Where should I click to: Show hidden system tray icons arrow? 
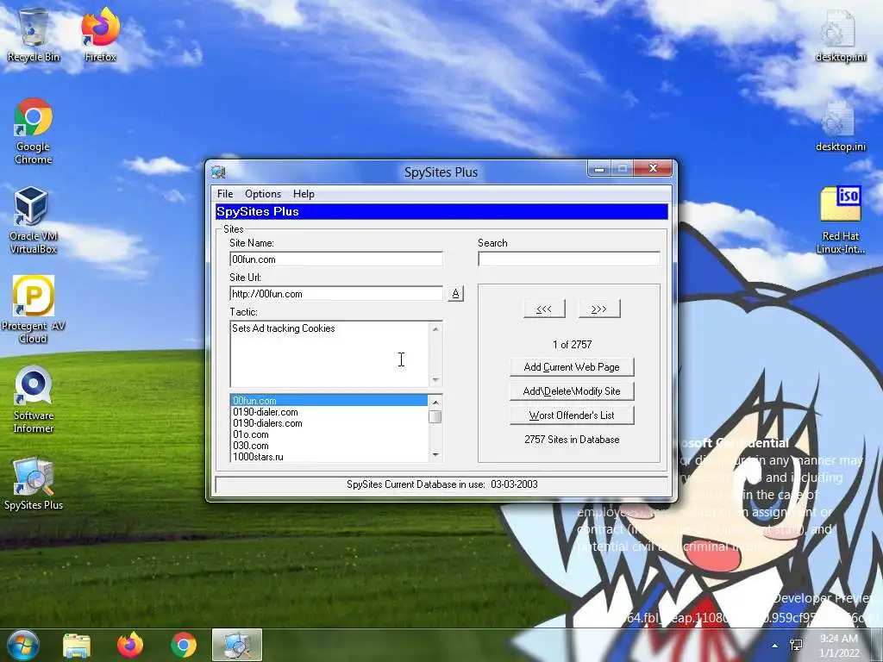[775, 646]
